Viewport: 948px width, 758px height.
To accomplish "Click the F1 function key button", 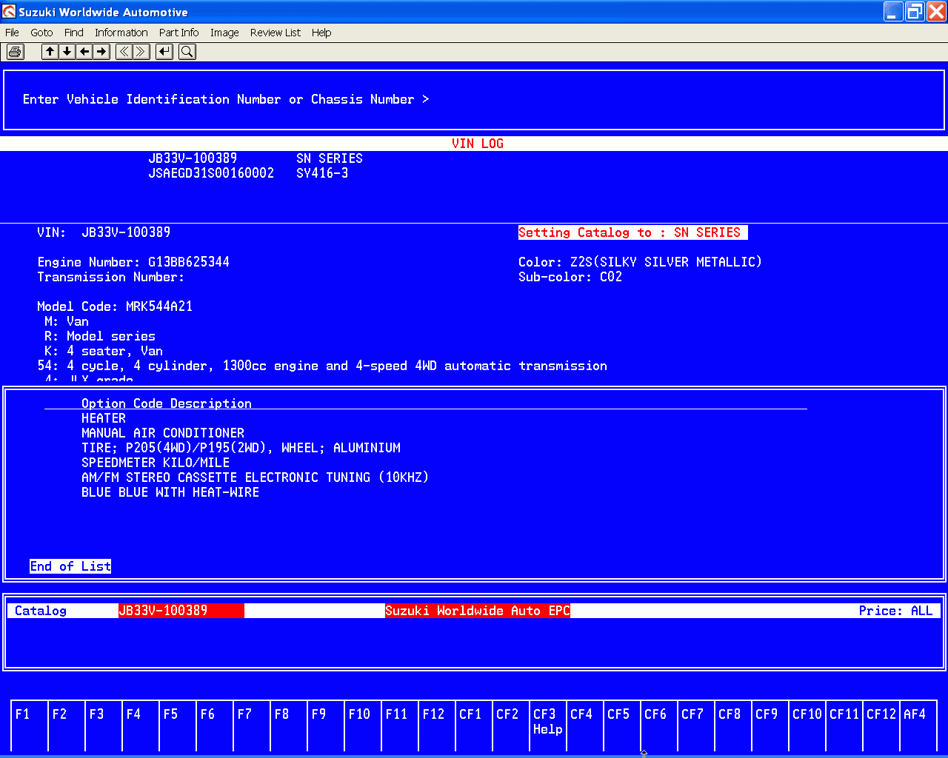I will click(x=30, y=725).
